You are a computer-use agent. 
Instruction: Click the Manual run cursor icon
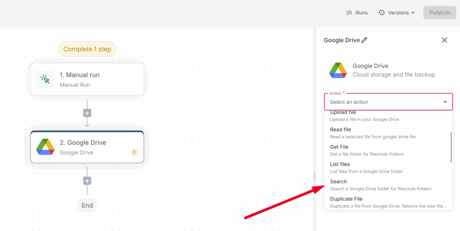click(x=45, y=79)
